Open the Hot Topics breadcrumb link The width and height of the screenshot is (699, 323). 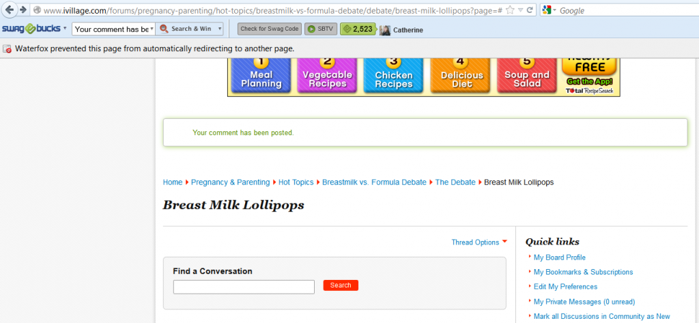(x=296, y=182)
